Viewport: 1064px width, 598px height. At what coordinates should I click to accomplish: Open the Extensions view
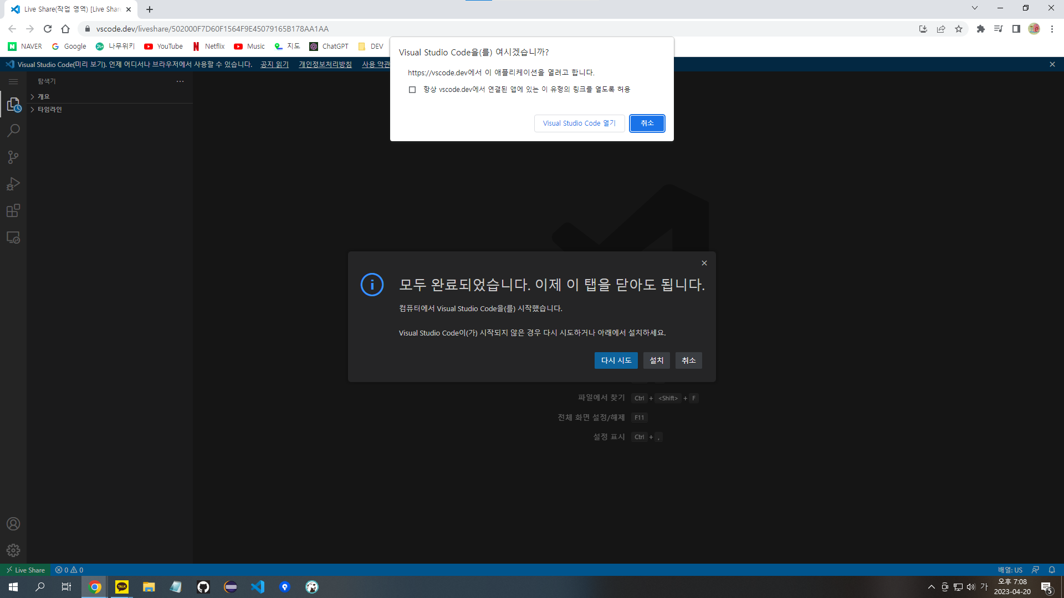[x=13, y=210]
